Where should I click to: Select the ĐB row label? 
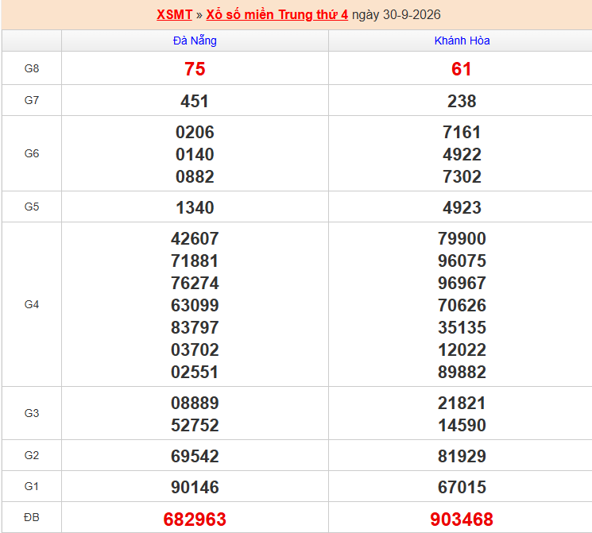click(x=32, y=517)
